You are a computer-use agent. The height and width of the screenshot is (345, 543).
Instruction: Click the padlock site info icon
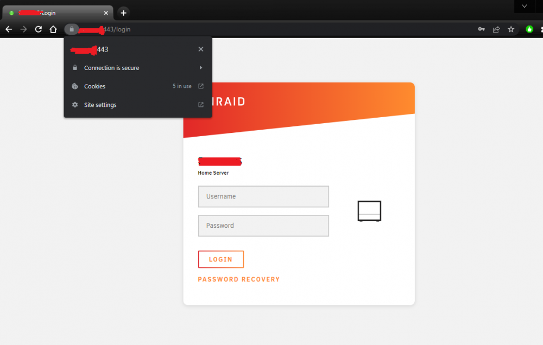point(72,29)
